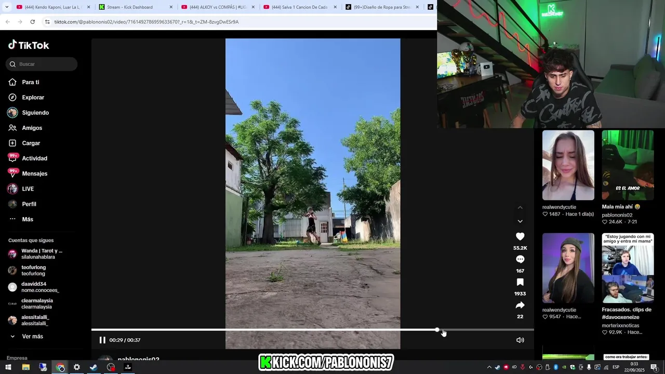Click morterixxnoticas author name

[x=620, y=326]
